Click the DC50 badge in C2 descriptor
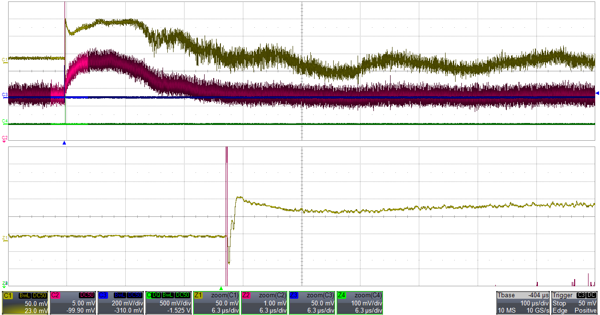Viewport: 600px width, 315px height. tap(87, 296)
